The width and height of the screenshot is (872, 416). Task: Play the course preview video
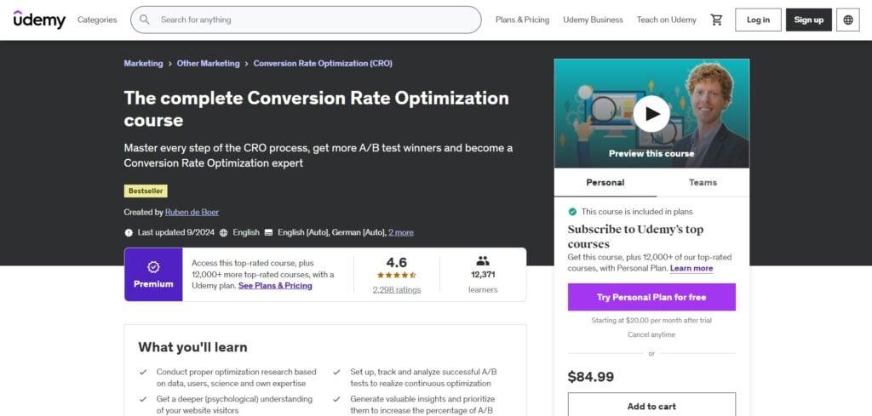click(651, 113)
